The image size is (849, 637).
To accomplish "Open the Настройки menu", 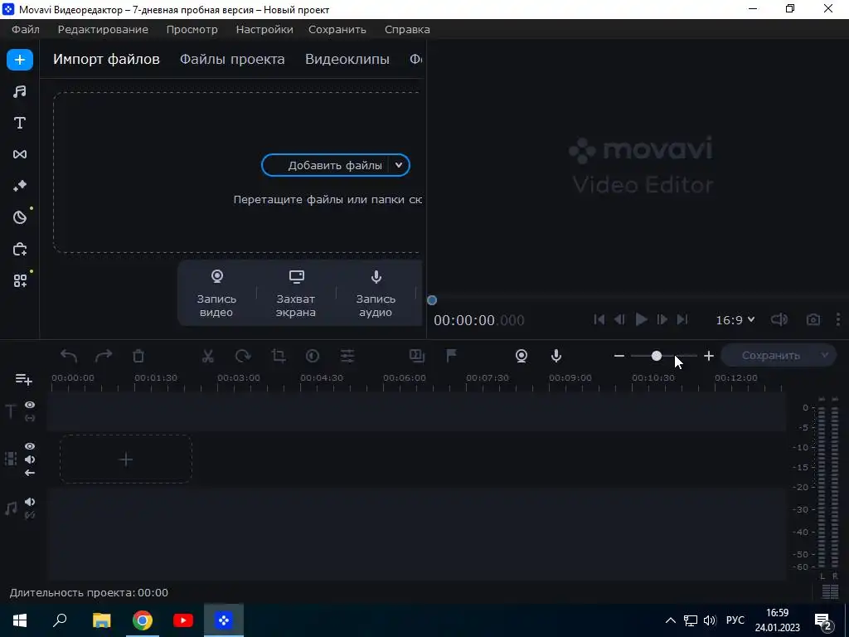I will (x=264, y=29).
